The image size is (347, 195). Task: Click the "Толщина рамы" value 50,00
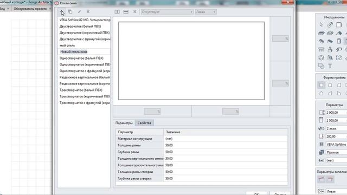[x=226, y=145]
